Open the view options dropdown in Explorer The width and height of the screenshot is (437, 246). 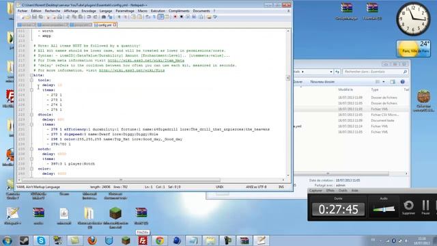click(x=384, y=82)
